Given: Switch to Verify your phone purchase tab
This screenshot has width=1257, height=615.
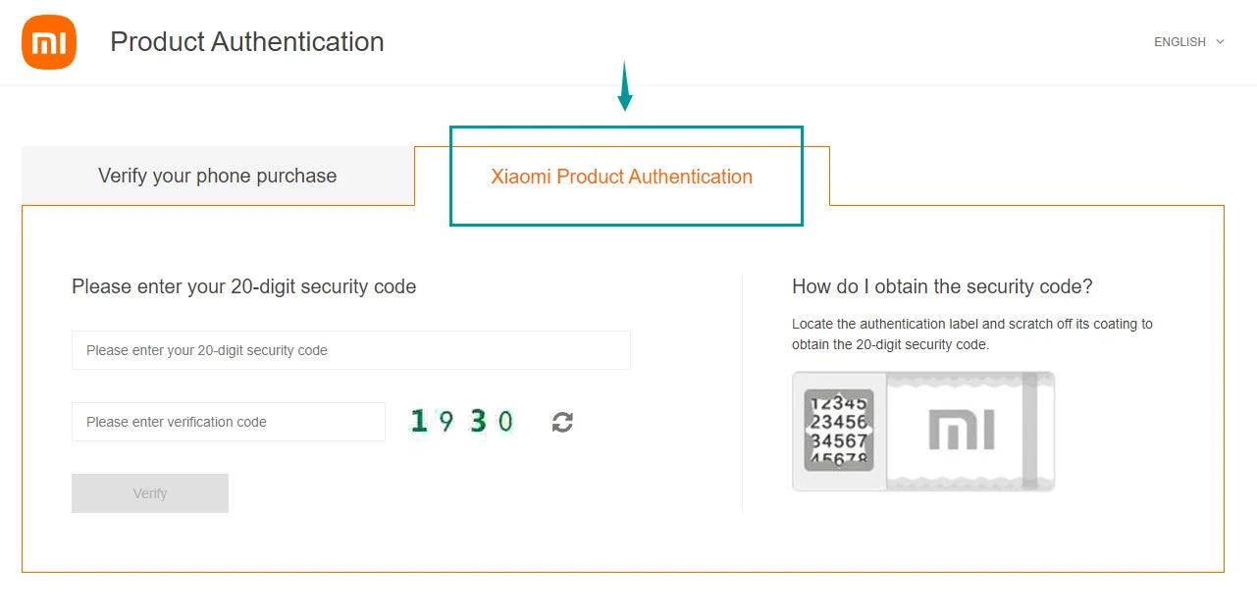Looking at the screenshot, I should [217, 177].
